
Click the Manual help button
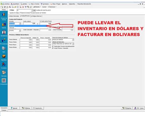click(x=14, y=108)
